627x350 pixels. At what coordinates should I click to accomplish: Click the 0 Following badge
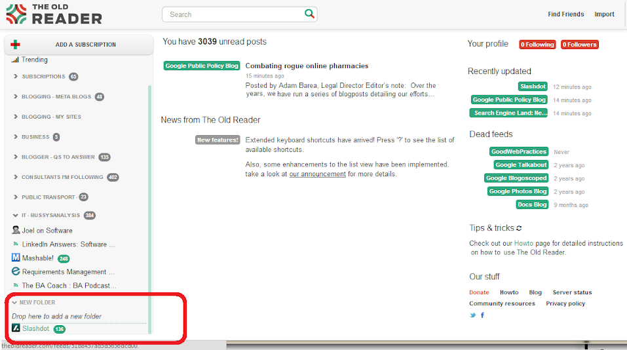point(537,45)
